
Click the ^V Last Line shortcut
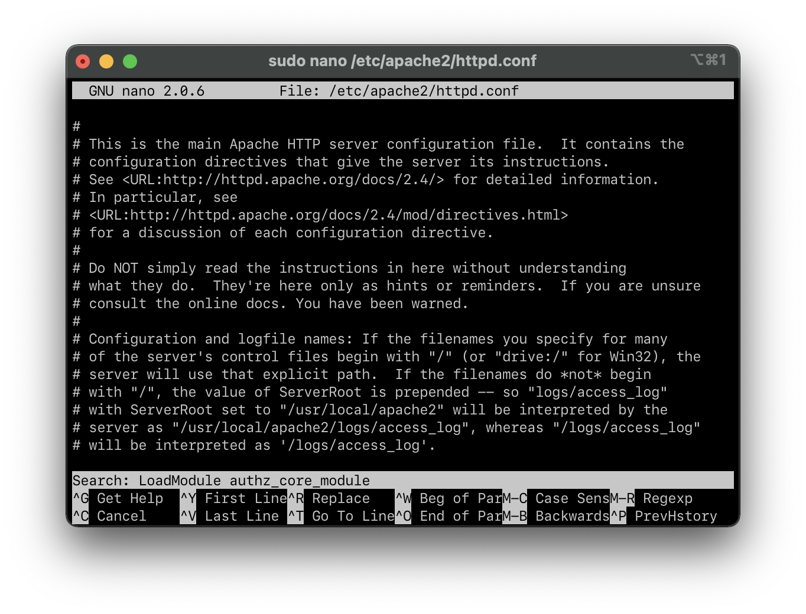tap(229, 516)
